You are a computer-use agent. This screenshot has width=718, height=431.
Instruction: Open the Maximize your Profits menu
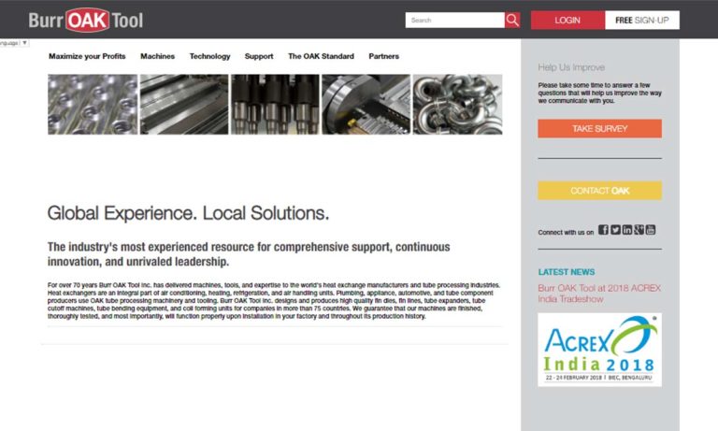87,56
